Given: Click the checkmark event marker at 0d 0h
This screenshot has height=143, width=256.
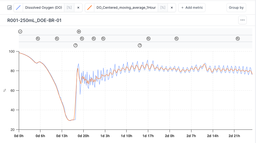Looking at the screenshot, I should pos(20,32).
